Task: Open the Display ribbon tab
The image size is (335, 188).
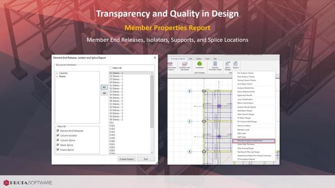Action: [199, 58]
